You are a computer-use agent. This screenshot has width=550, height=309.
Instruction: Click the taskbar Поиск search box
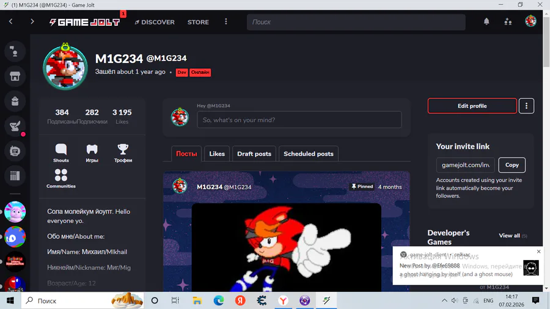coord(82,300)
